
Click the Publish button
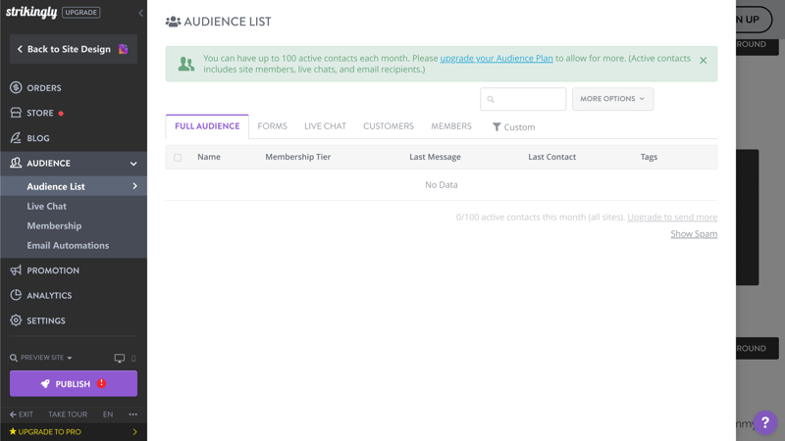(73, 383)
